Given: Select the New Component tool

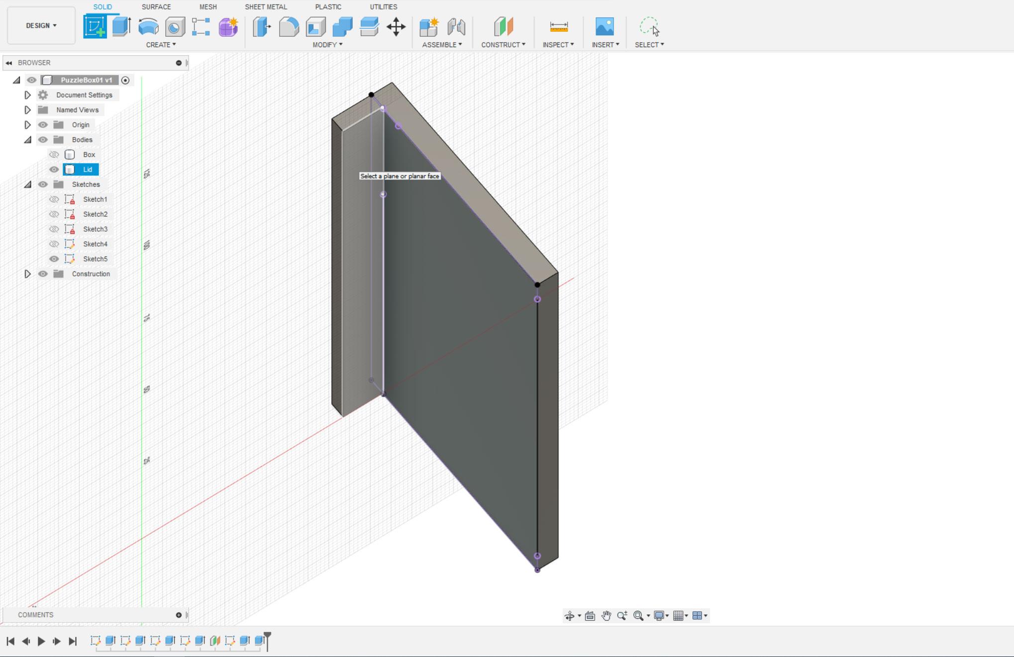Looking at the screenshot, I should [429, 27].
